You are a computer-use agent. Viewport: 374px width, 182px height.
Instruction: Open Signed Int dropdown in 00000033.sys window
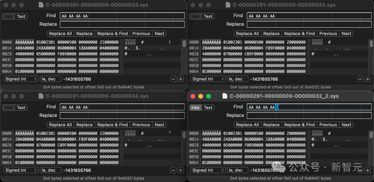pos(21,79)
